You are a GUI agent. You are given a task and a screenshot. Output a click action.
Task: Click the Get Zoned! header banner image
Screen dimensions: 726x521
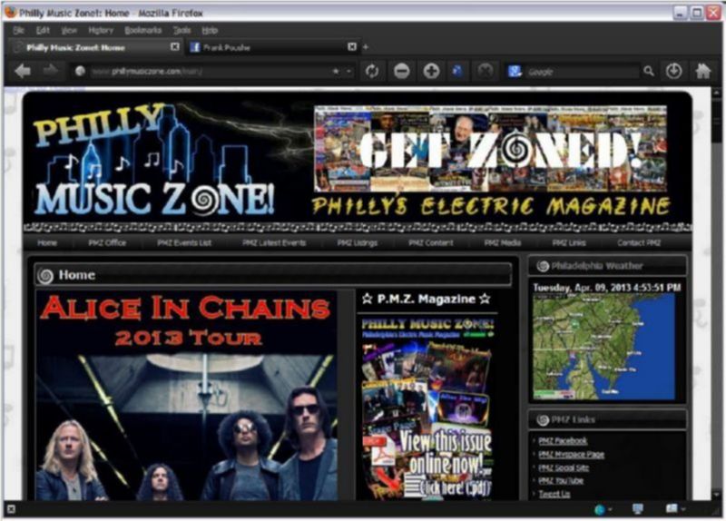click(490, 148)
